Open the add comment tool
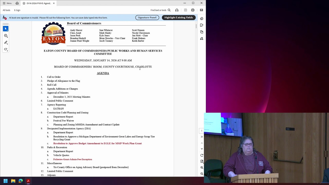This screenshot has height=185, width=329. coord(6,35)
